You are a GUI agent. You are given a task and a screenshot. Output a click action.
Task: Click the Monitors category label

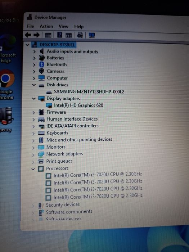pyautogui.click(x=56, y=147)
